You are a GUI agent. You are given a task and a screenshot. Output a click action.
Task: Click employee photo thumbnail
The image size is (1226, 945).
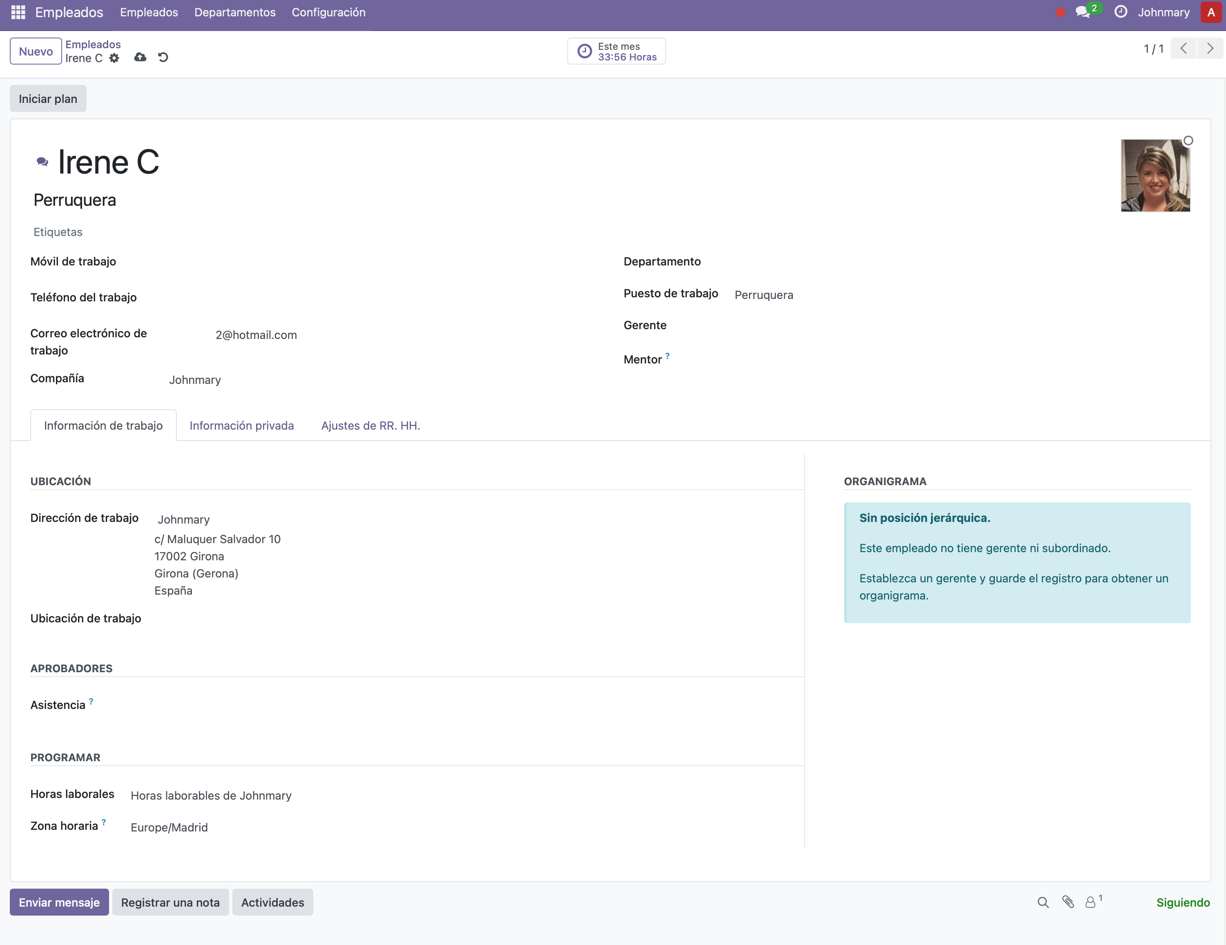(1155, 175)
